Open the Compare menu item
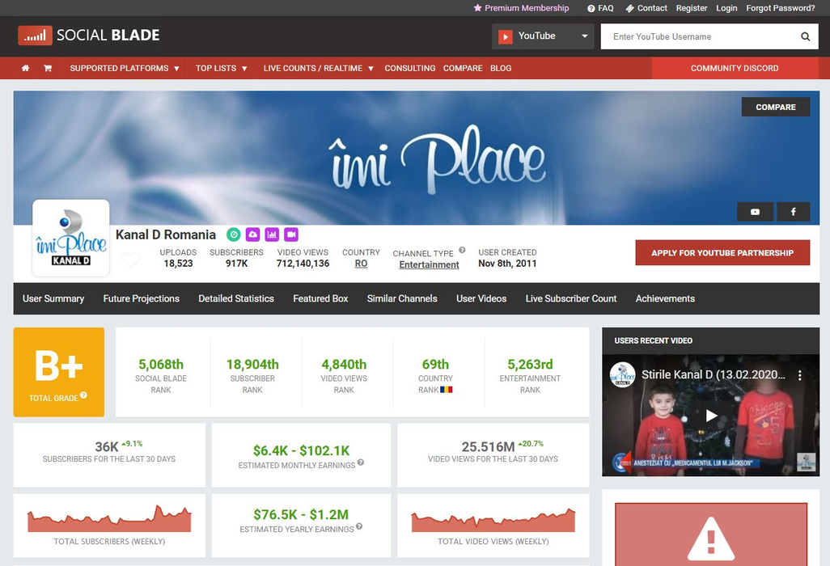830x566 pixels. (463, 68)
